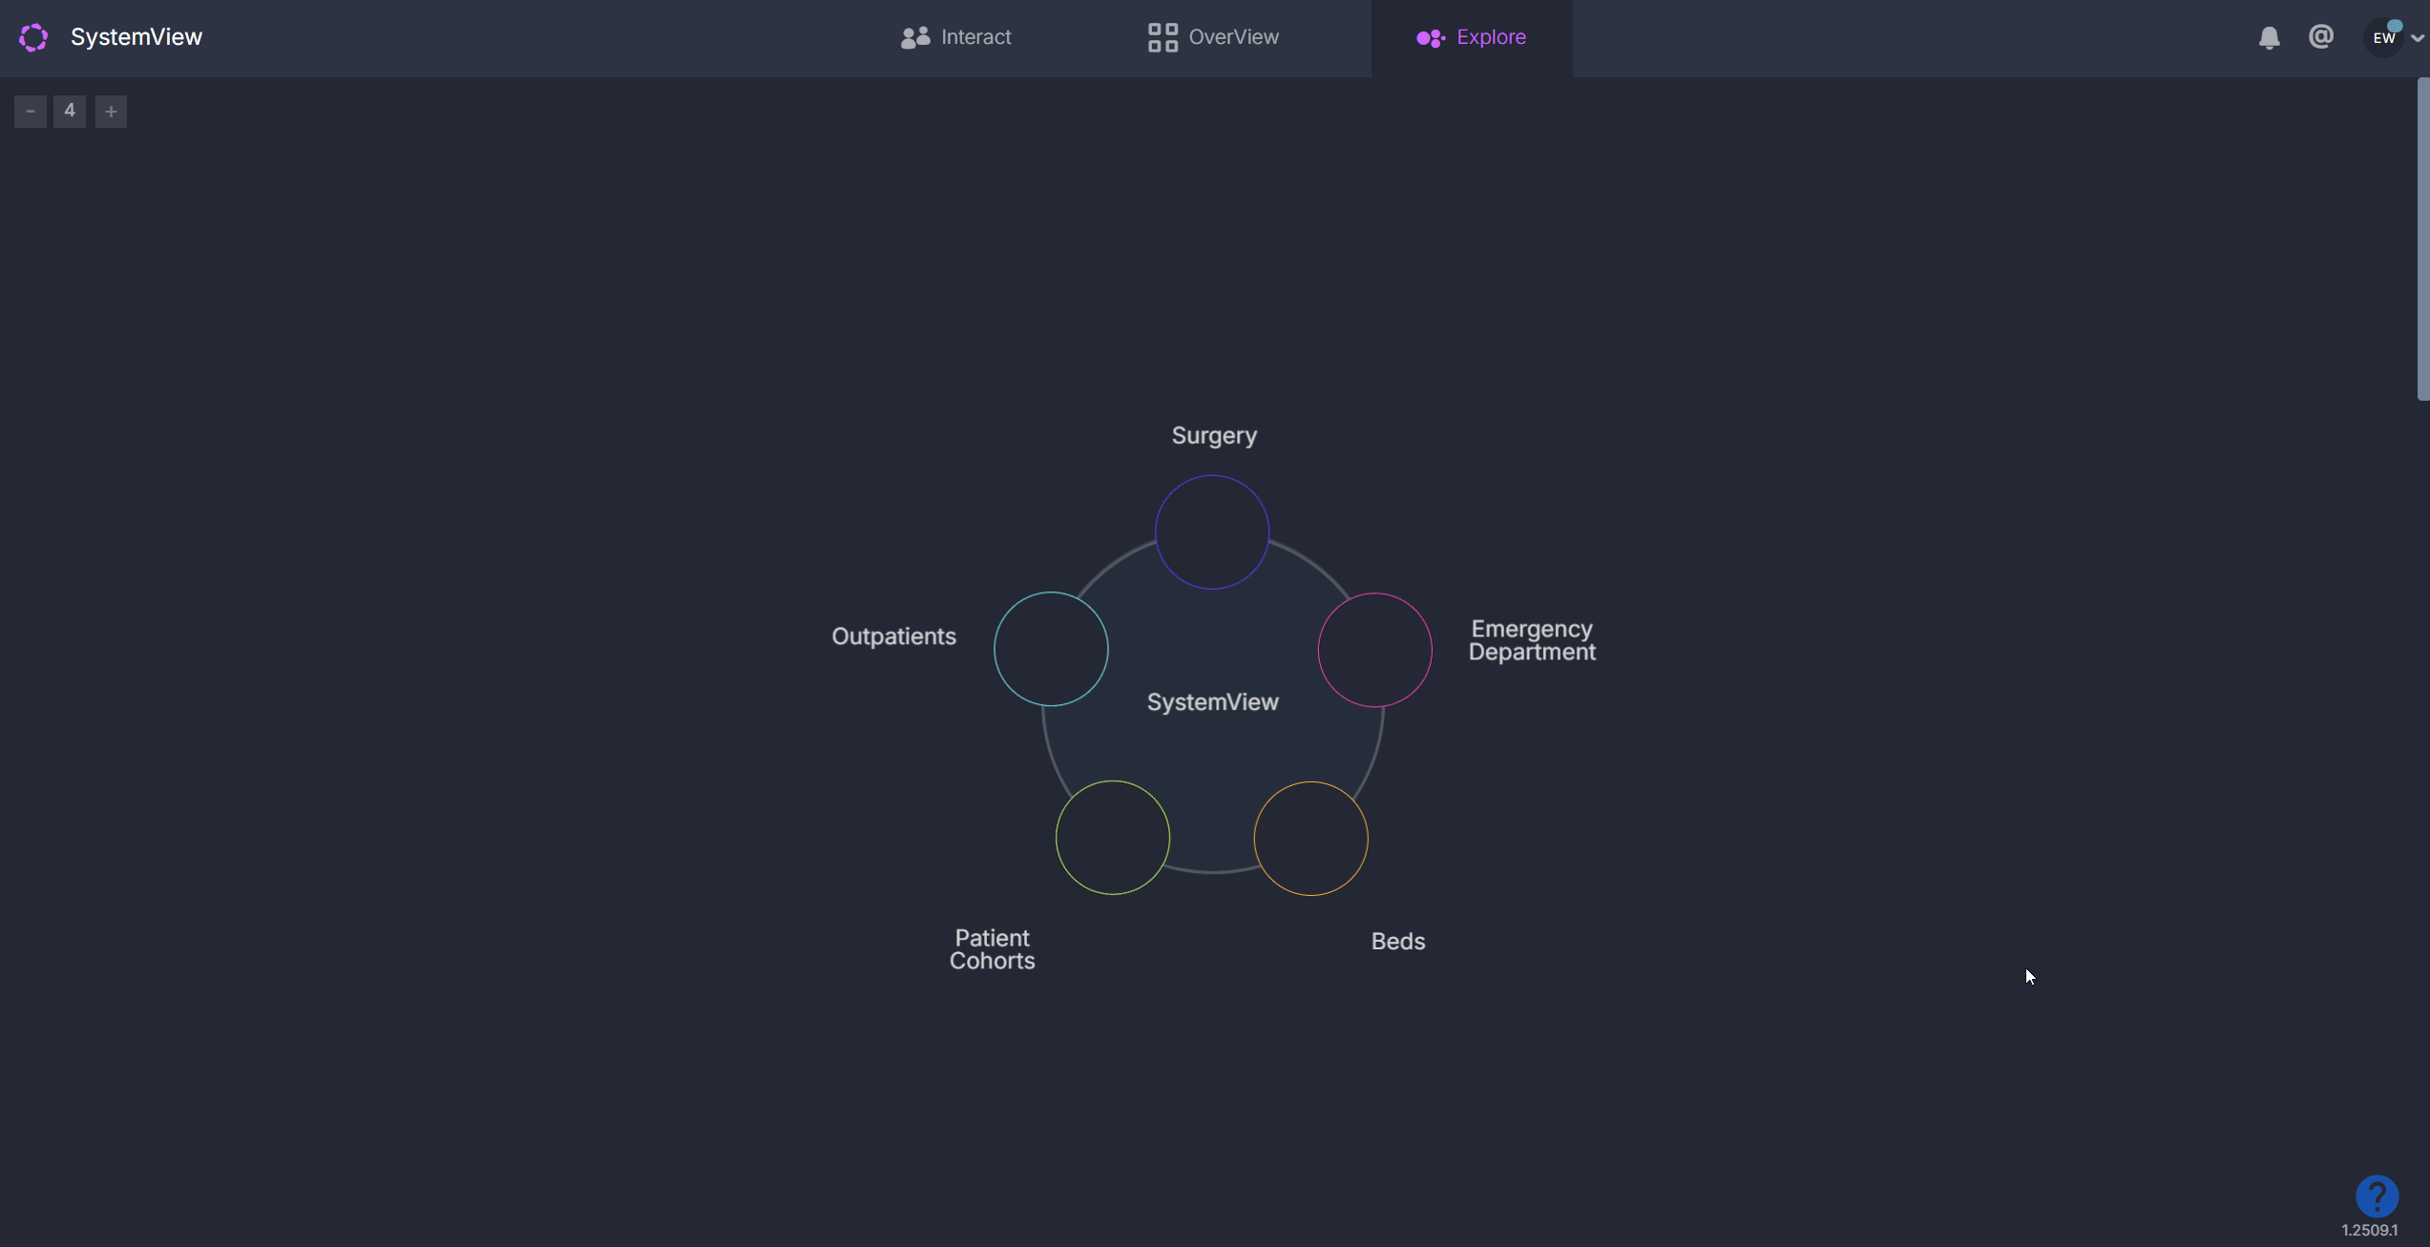
Task: Open the Beds circle node
Action: 1310,839
